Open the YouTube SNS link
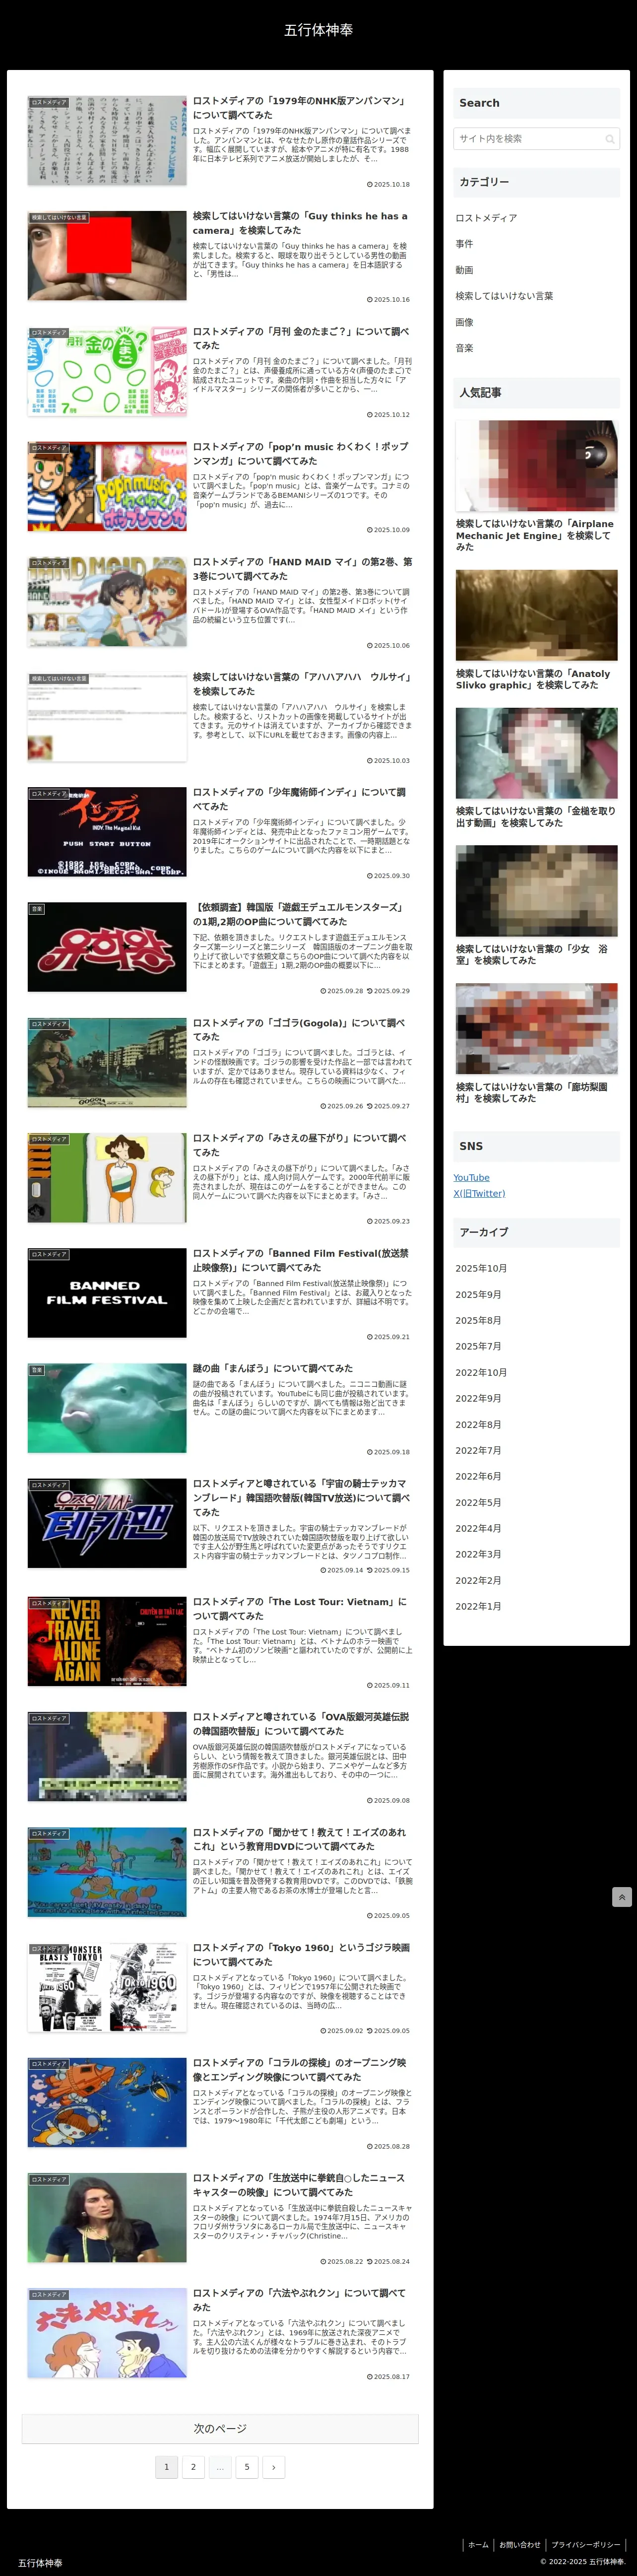The width and height of the screenshot is (637, 2576). (471, 1177)
